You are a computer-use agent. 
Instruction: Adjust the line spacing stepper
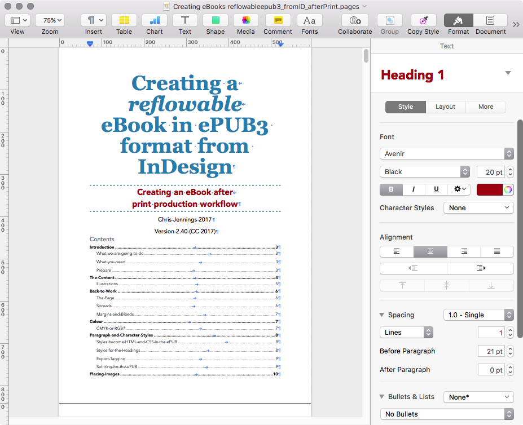coord(510,333)
